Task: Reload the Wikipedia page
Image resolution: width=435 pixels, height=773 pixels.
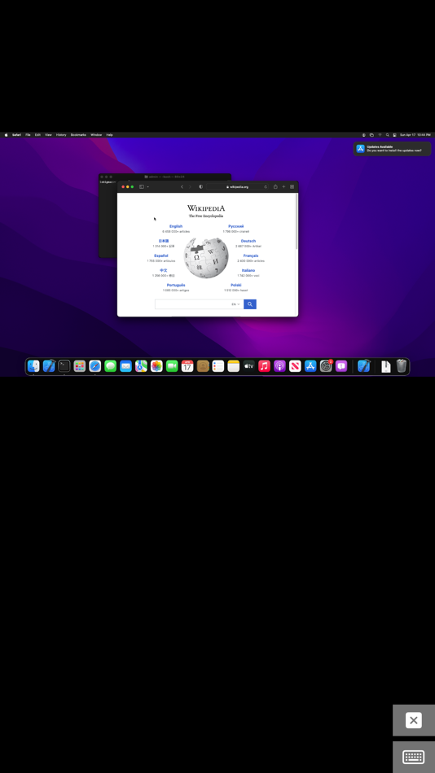Action: 266,187
